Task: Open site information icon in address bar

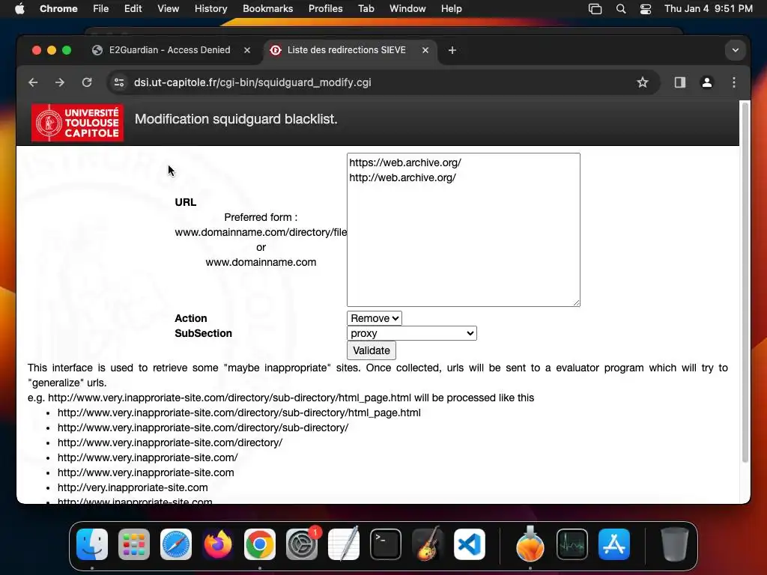Action: pyautogui.click(x=119, y=82)
